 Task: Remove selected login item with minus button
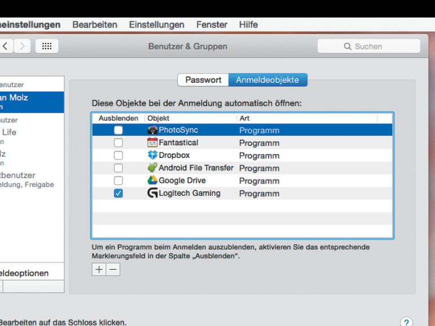point(113,270)
